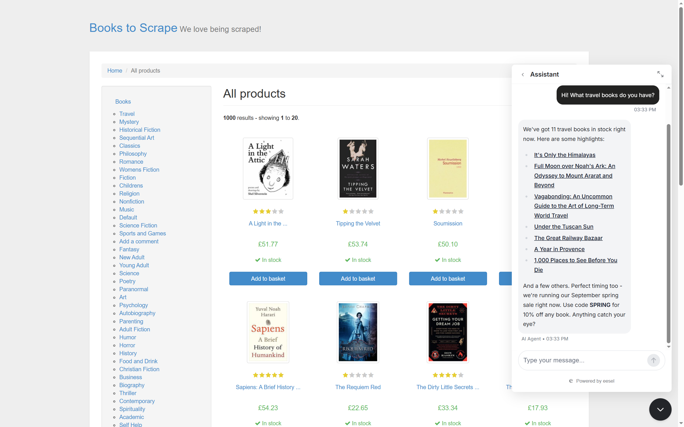Open 1,000 Places to See link
This screenshot has height=427, width=684.
click(x=575, y=265)
